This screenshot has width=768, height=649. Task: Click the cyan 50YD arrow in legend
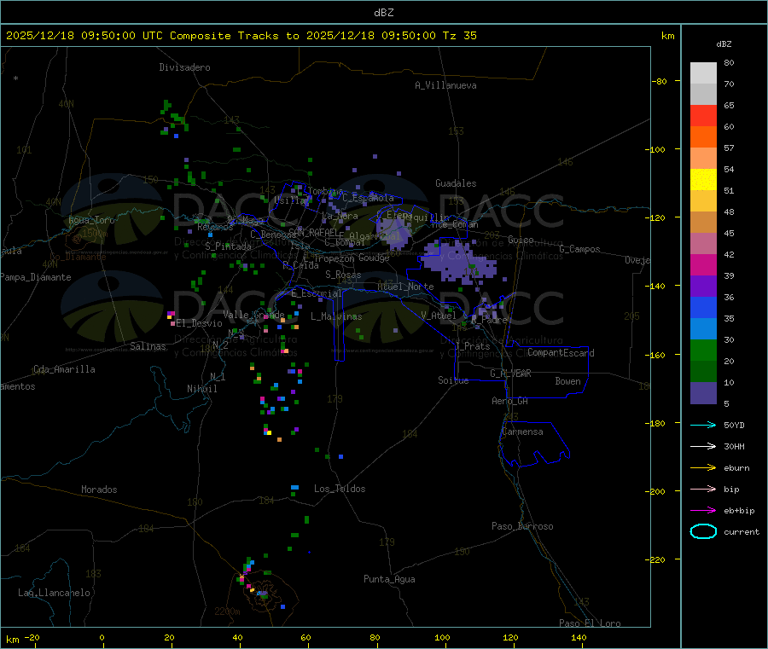click(x=702, y=425)
